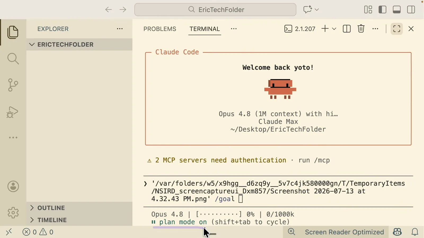Viewport: 424px width, 238px height.
Task: Split the terminal
Action: (347, 29)
